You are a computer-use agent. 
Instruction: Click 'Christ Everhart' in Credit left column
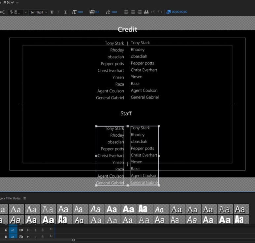[111, 70]
